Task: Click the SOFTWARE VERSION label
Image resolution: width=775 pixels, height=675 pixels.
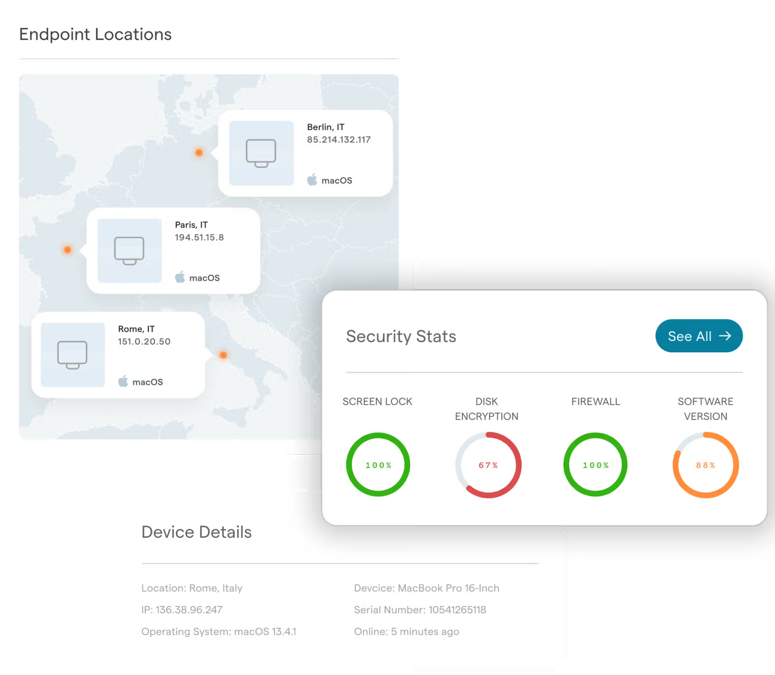Action: (x=706, y=409)
